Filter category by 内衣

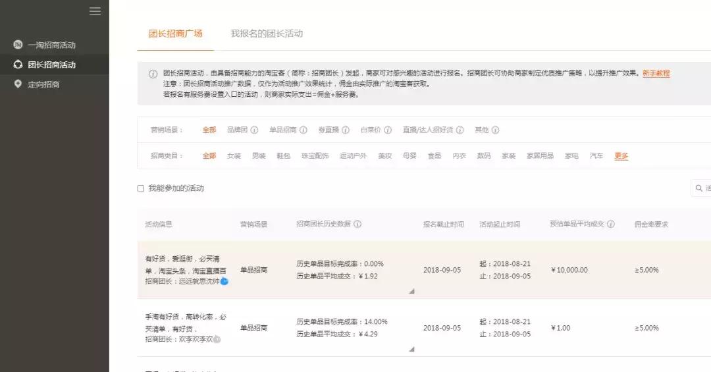click(460, 156)
